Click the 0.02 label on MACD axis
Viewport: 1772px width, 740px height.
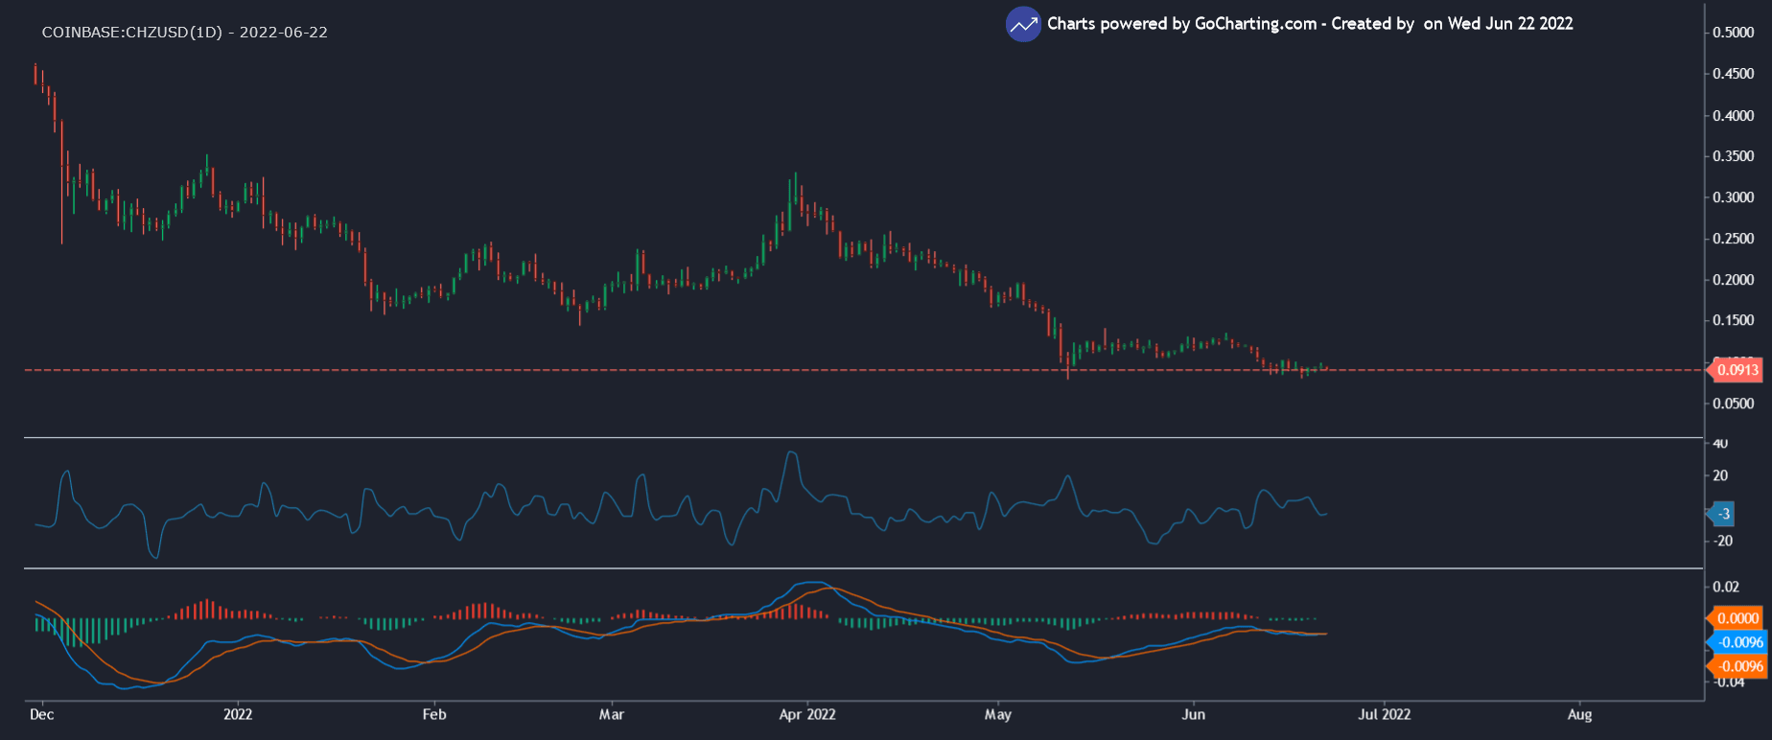click(x=1726, y=587)
